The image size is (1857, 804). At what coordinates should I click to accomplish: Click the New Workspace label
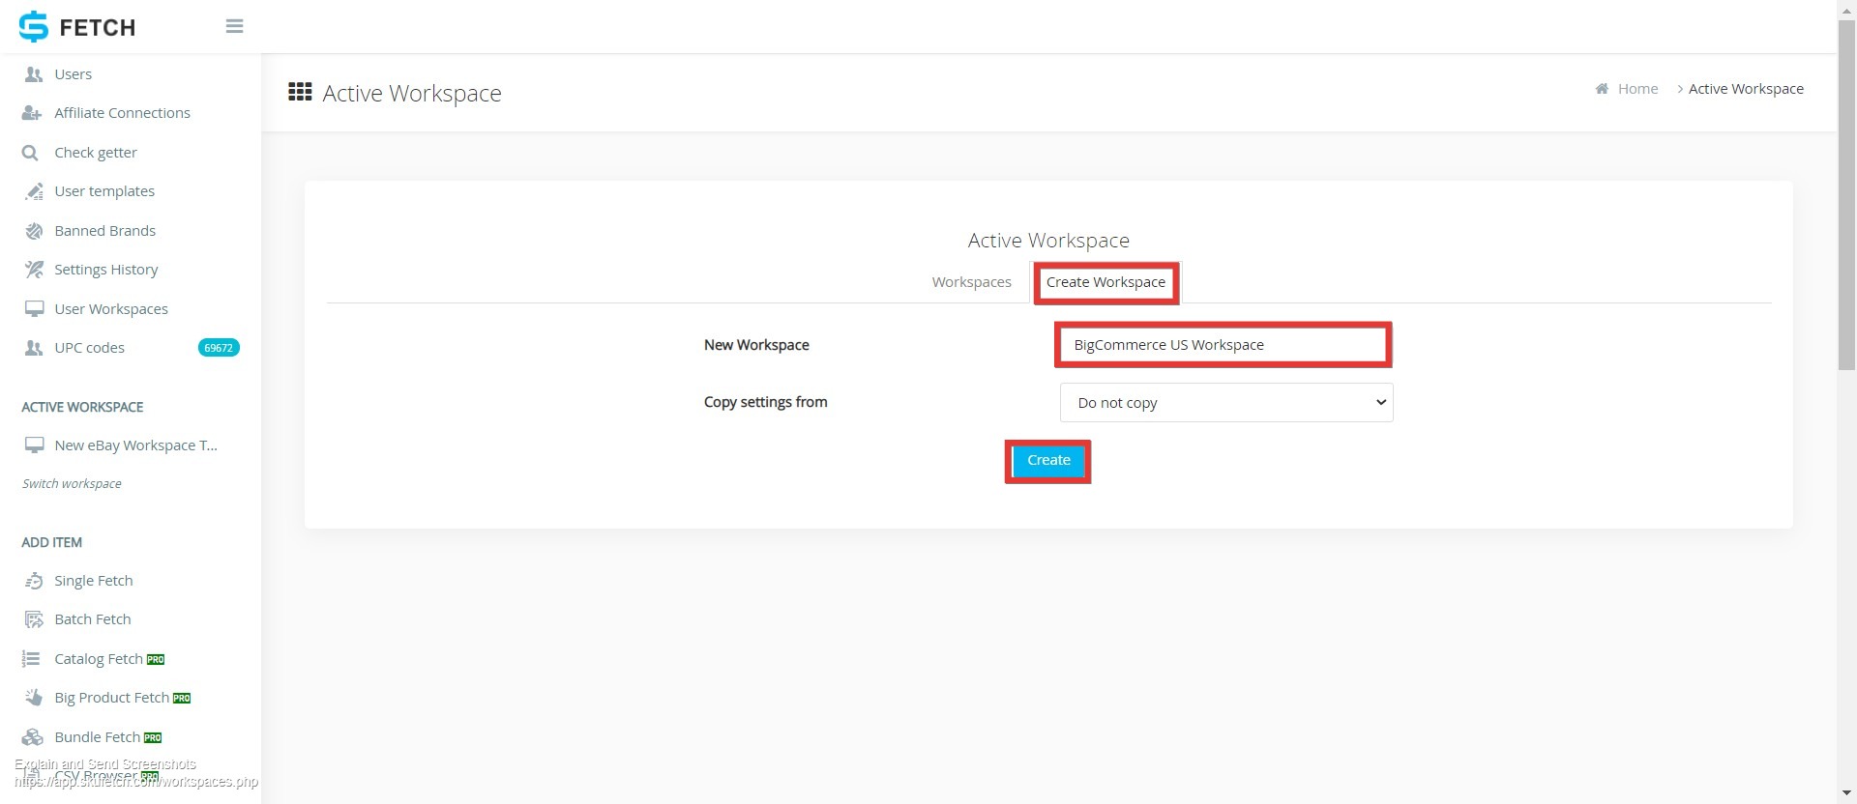(x=756, y=345)
